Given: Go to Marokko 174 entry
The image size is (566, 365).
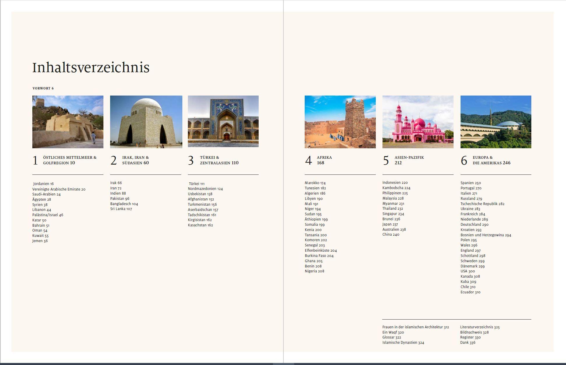Looking at the screenshot, I should pyautogui.click(x=315, y=183).
